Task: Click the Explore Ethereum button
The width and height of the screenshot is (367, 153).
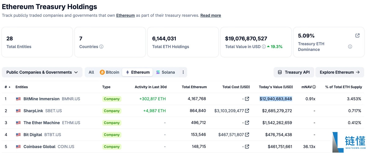Action: pos(340,72)
